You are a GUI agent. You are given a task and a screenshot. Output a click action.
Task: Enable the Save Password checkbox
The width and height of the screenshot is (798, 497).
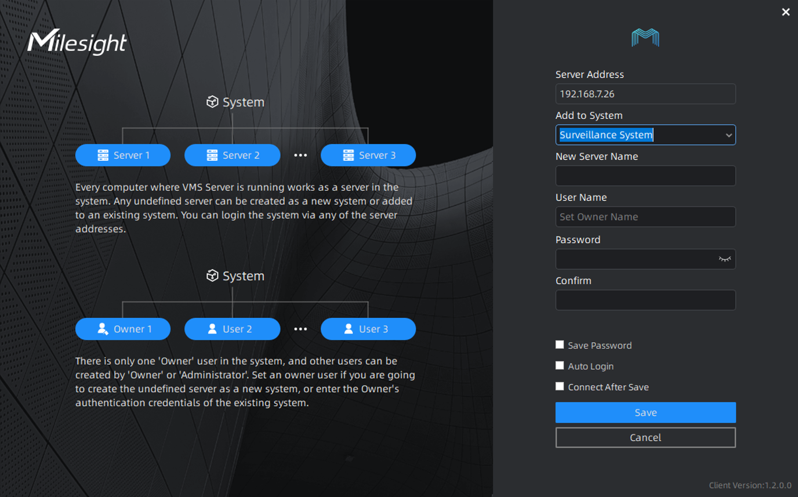click(560, 344)
